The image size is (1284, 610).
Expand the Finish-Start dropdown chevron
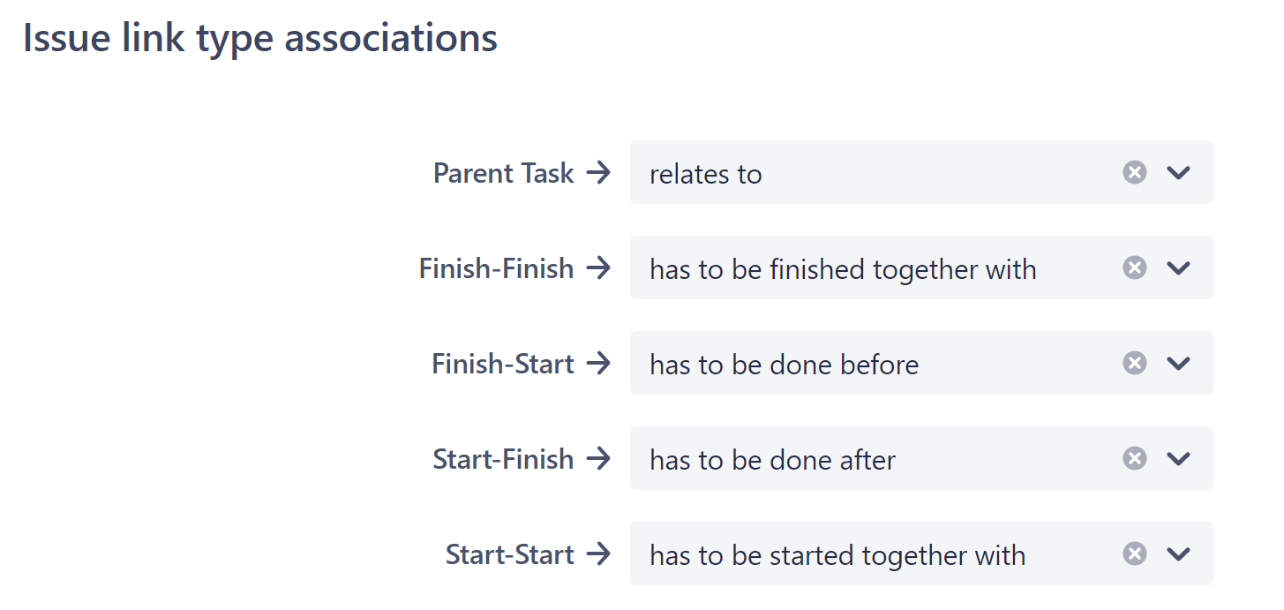pos(1179,363)
